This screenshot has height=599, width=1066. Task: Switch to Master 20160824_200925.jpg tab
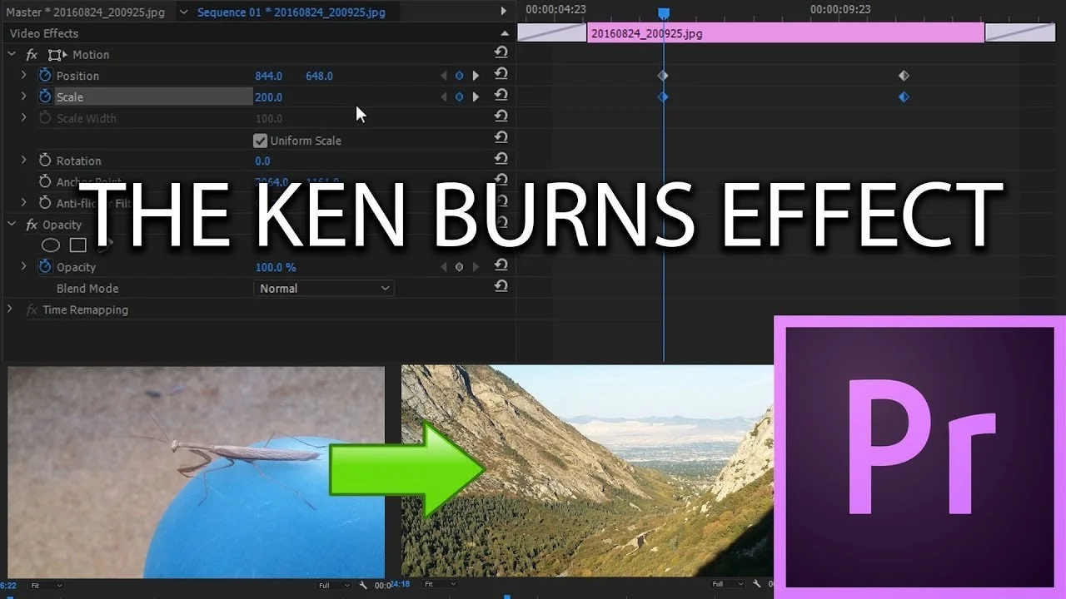86,12
